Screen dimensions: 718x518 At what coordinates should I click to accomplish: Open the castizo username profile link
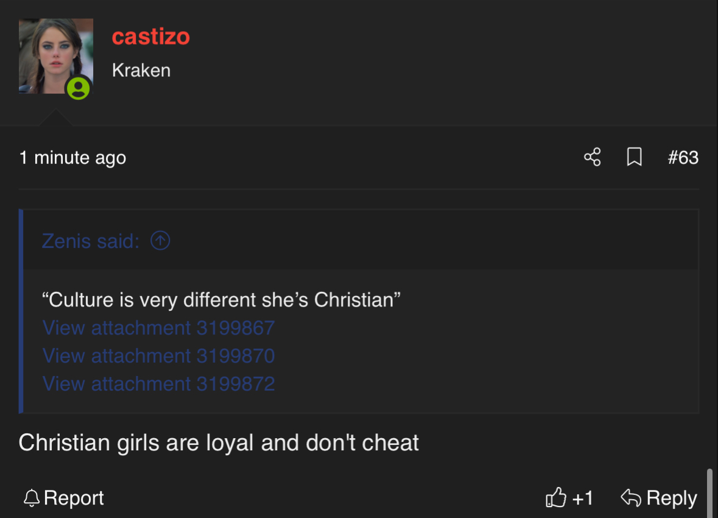click(151, 37)
